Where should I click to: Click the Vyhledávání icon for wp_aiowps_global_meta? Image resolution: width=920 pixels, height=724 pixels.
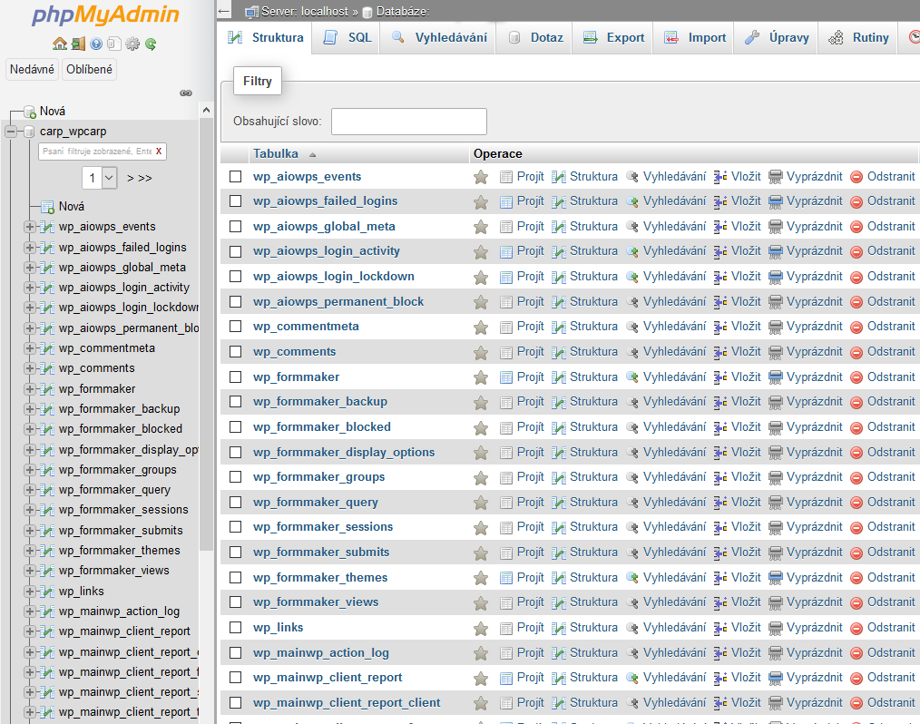click(x=631, y=227)
